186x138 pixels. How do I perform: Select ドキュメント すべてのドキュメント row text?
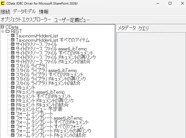click(44, 96)
